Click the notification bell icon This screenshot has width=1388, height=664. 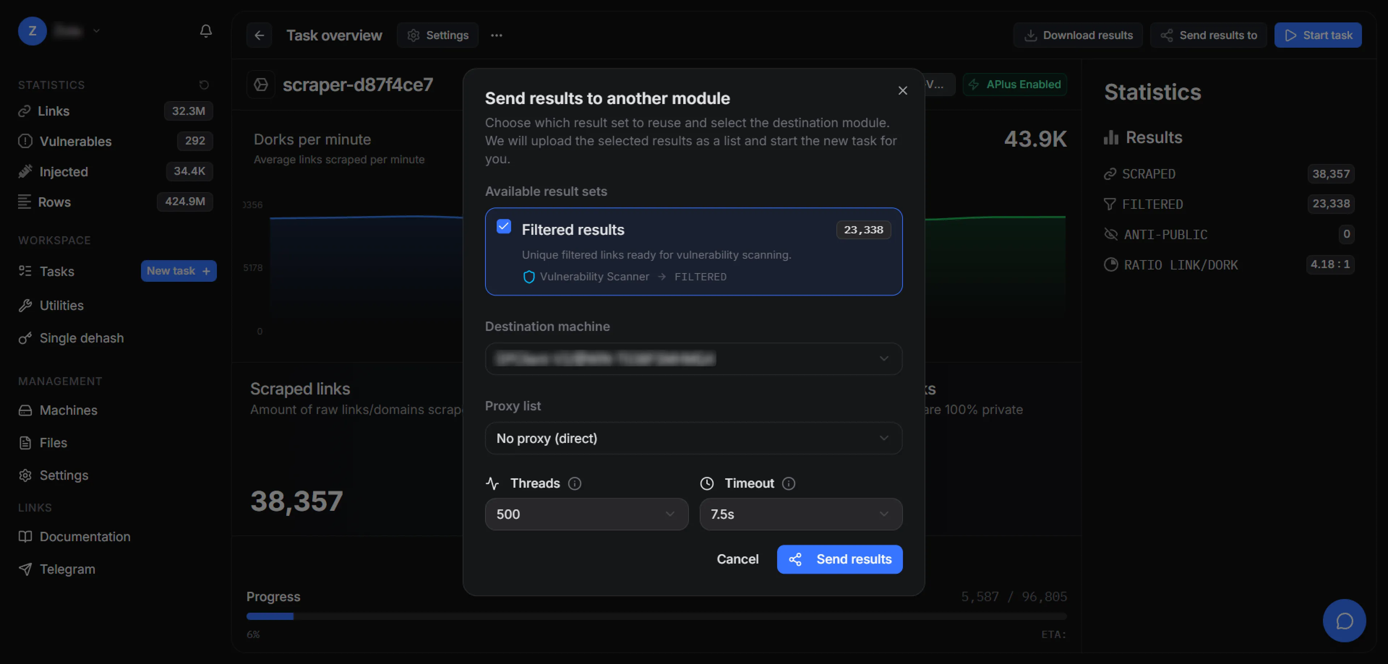click(205, 31)
